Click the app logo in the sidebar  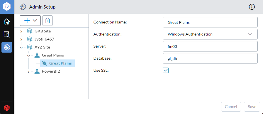pos(7,7)
